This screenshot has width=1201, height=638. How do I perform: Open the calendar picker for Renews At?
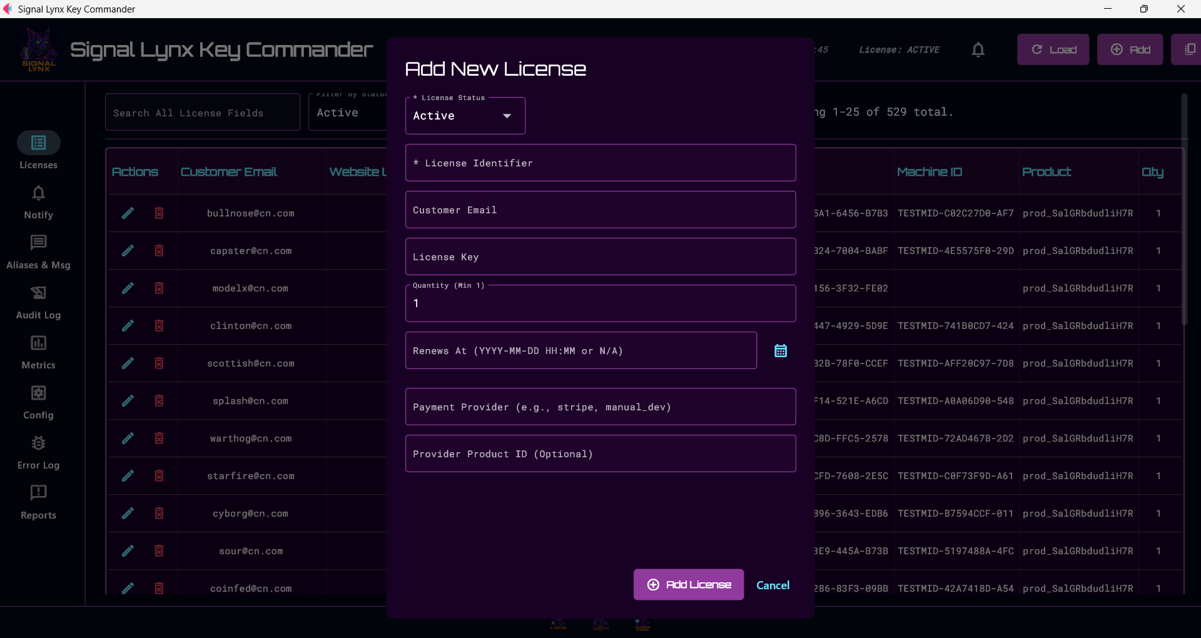pos(780,350)
